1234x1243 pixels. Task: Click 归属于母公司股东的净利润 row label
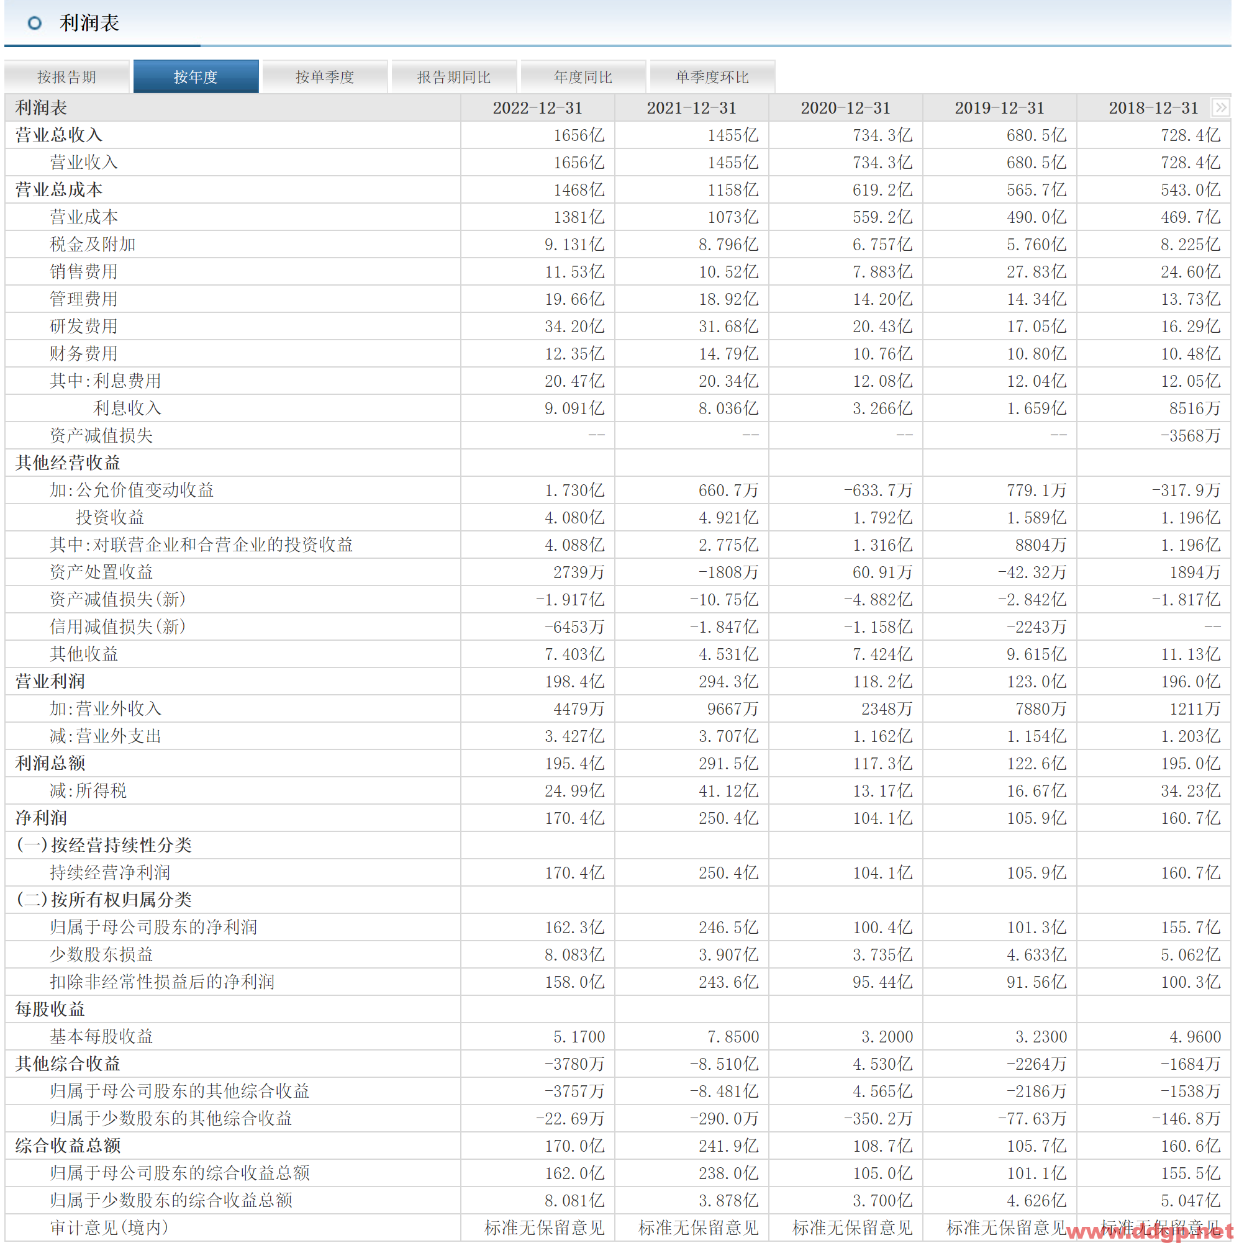154,927
